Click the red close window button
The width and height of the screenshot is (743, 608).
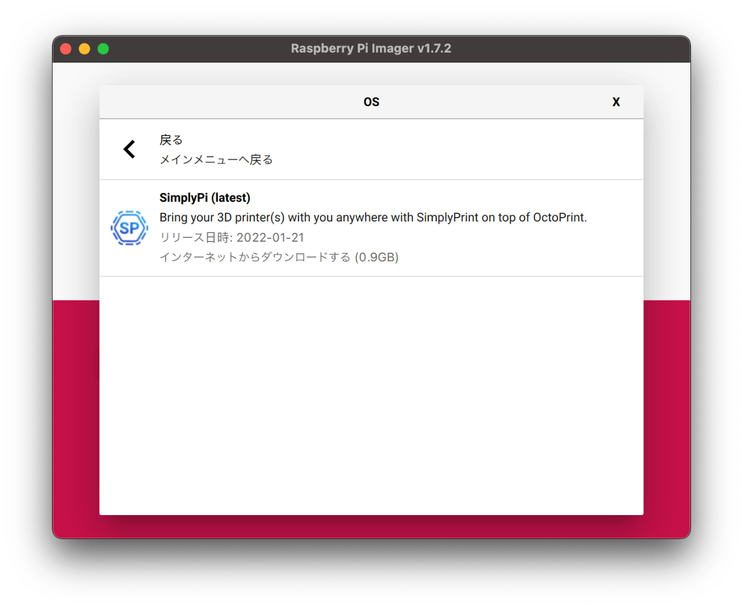66,49
